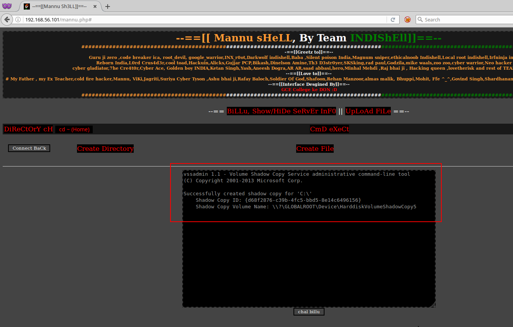
Task: Toggle BiLLu Show/HiDe SeRvEr InF0
Action: (x=281, y=111)
